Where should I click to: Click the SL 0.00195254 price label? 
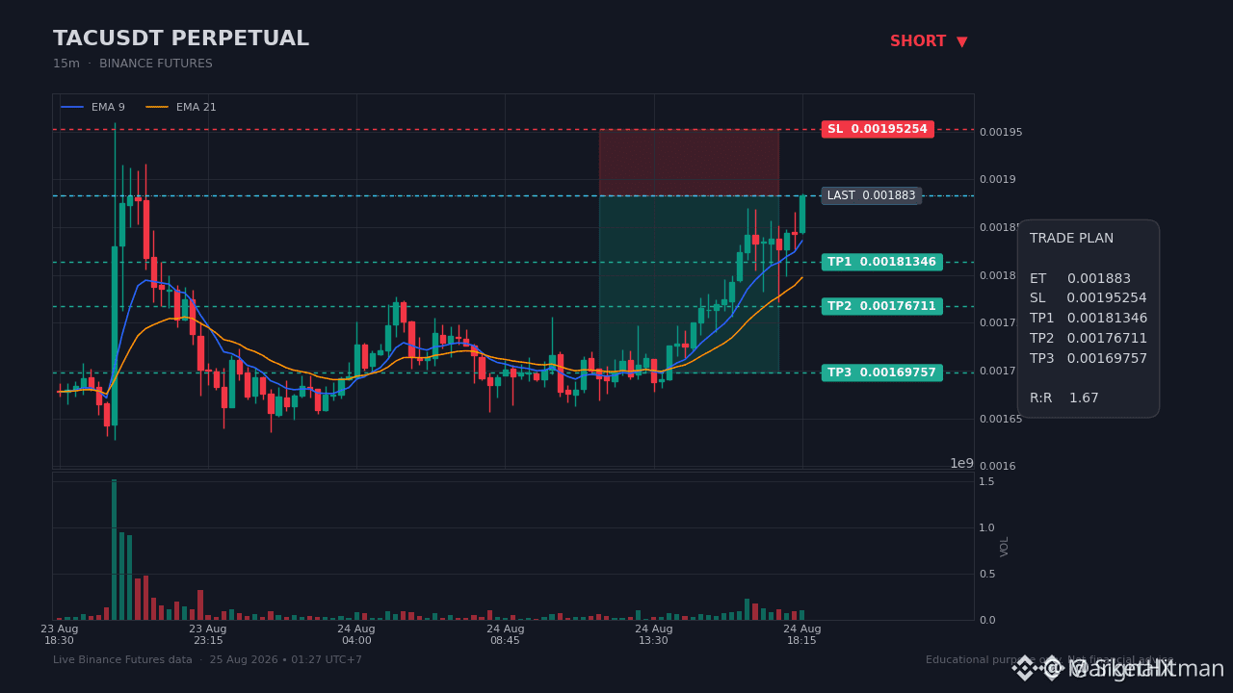pyautogui.click(x=878, y=129)
